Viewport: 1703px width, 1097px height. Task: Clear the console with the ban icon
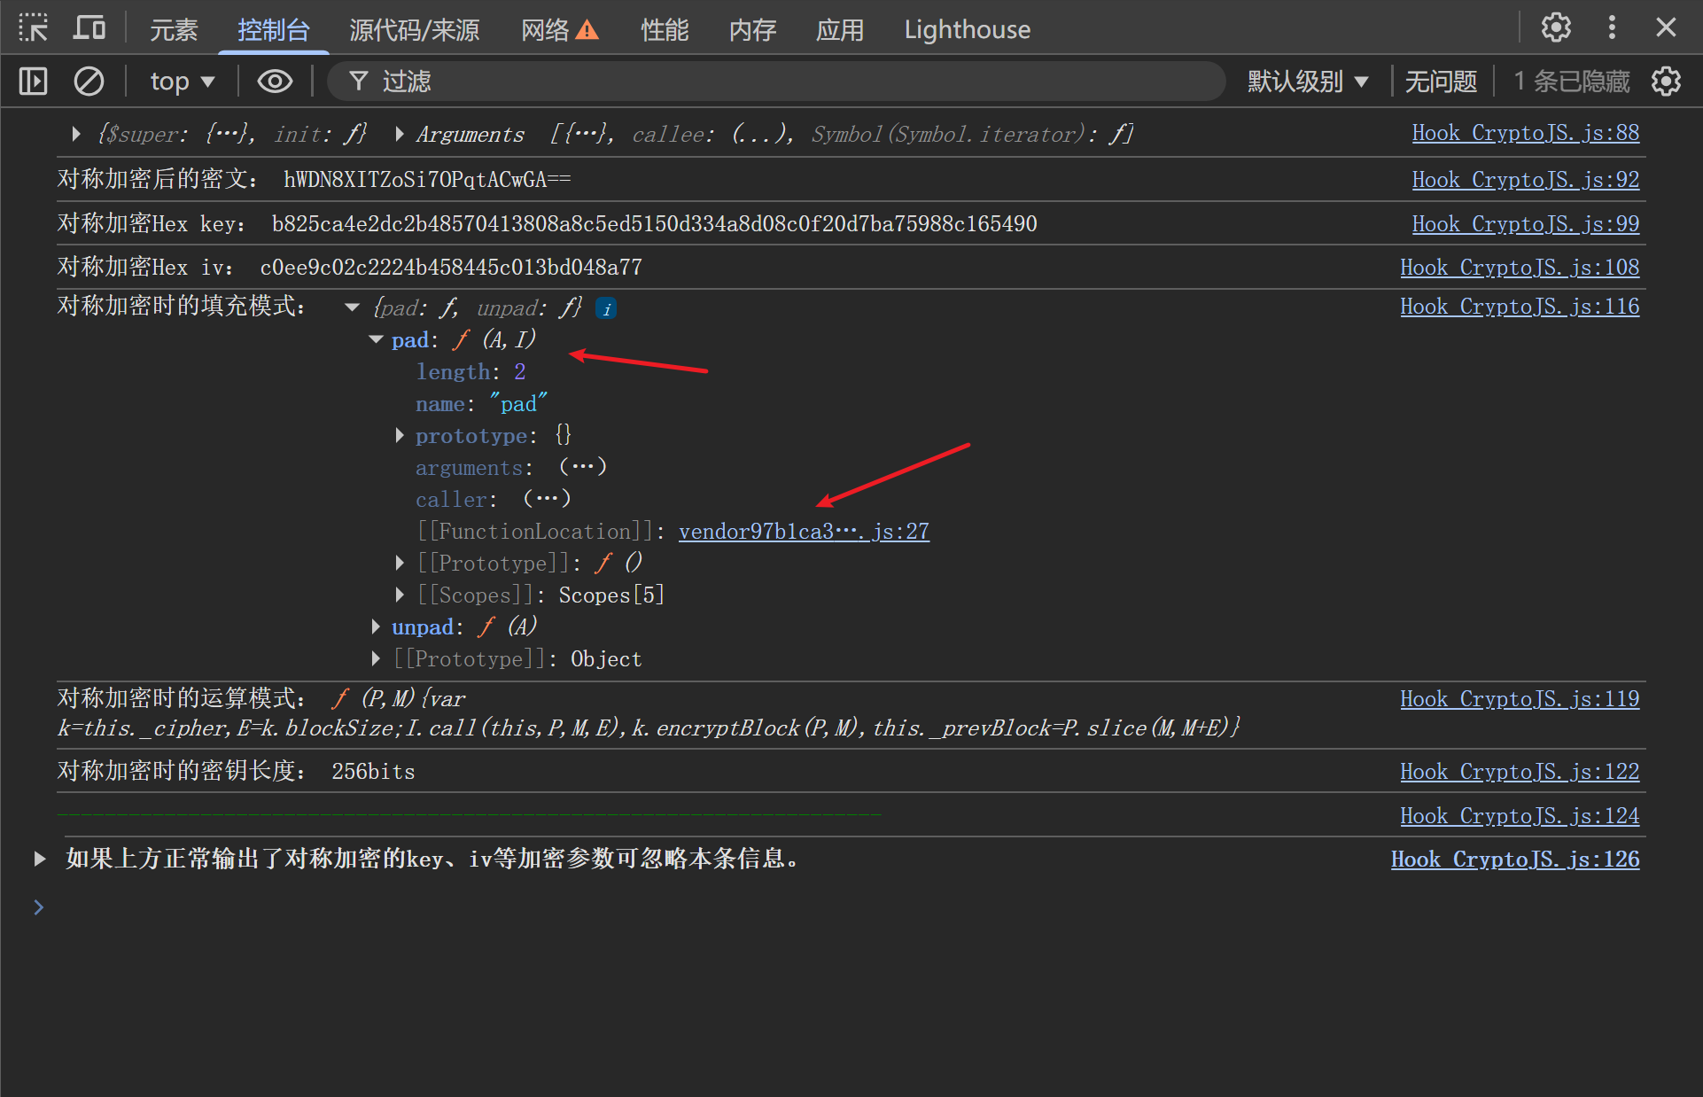89,82
